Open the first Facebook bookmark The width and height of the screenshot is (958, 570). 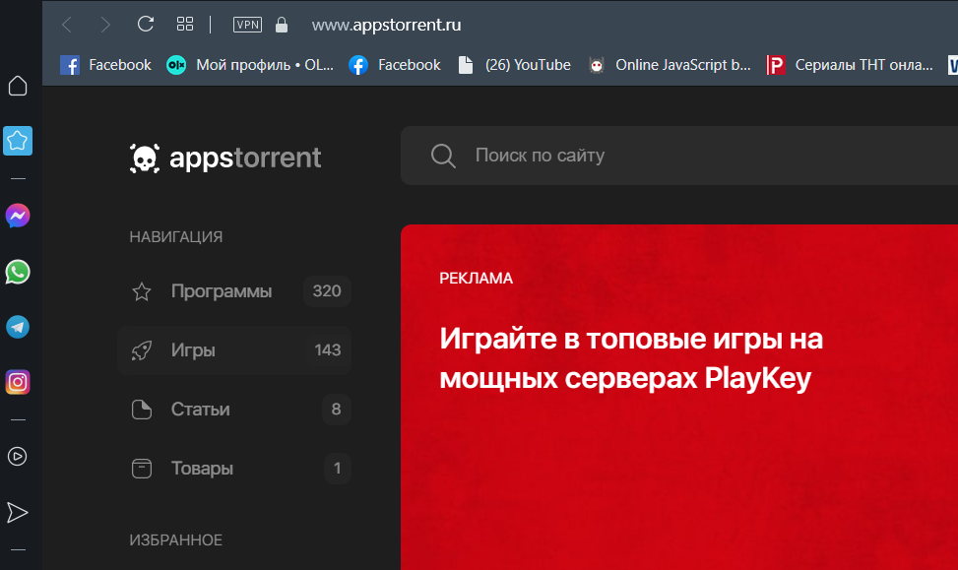(105, 65)
